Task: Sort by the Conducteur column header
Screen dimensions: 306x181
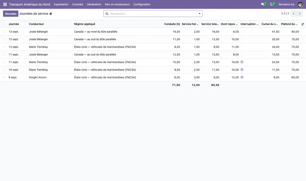Action: click(x=36, y=24)
